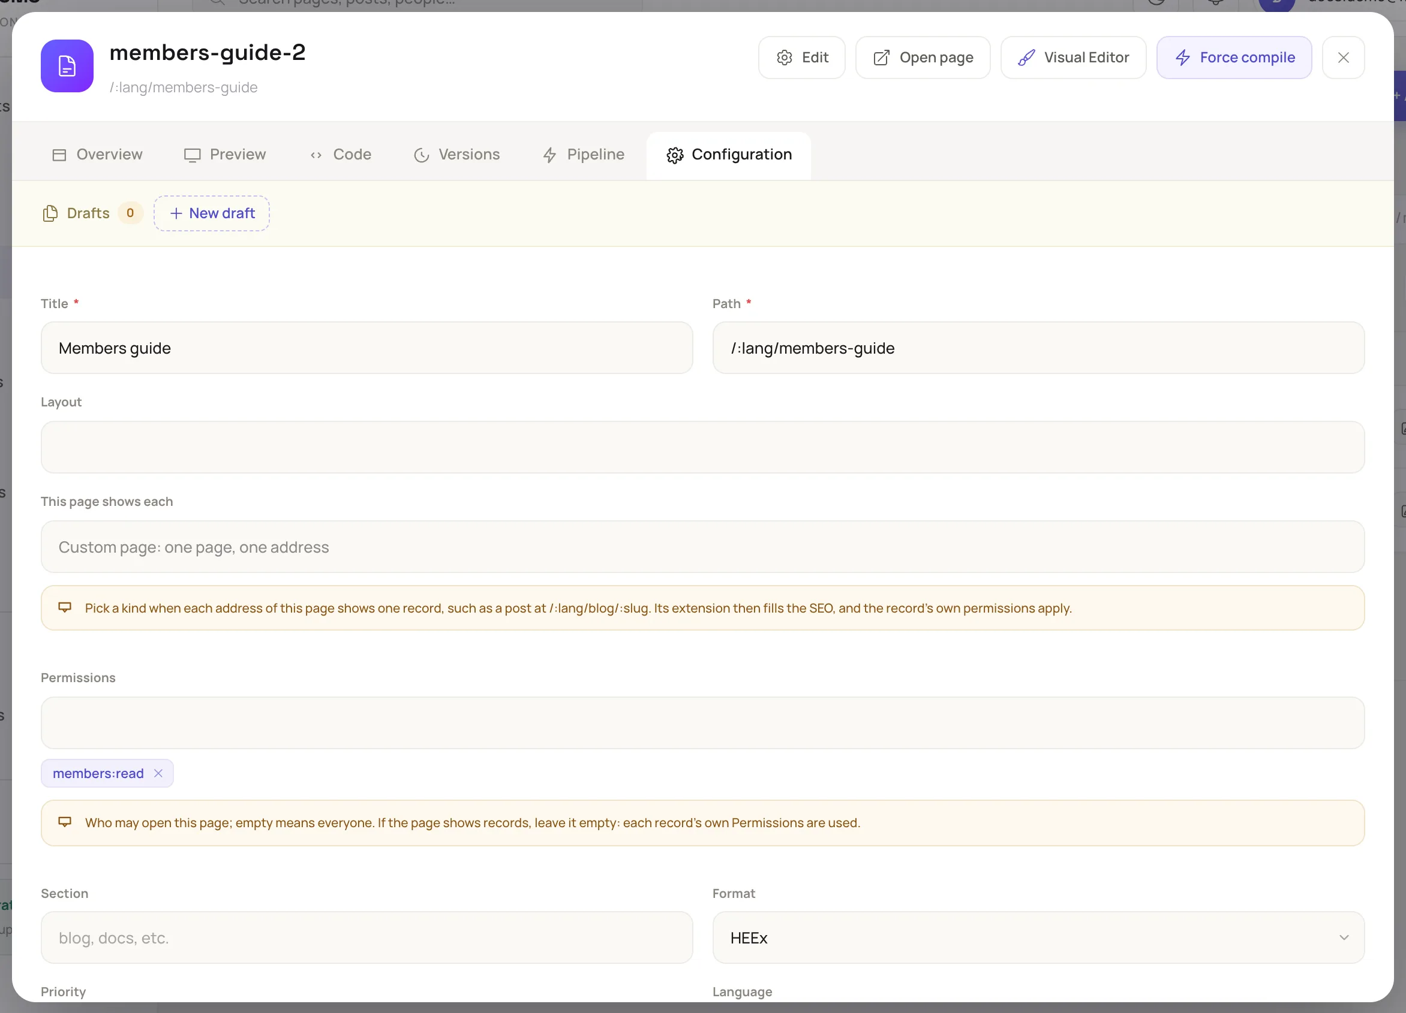This screenshot has width=1406, height=1013.
Task: Click the hint icon in 'Who may open' notice
Action: [64, 822]
